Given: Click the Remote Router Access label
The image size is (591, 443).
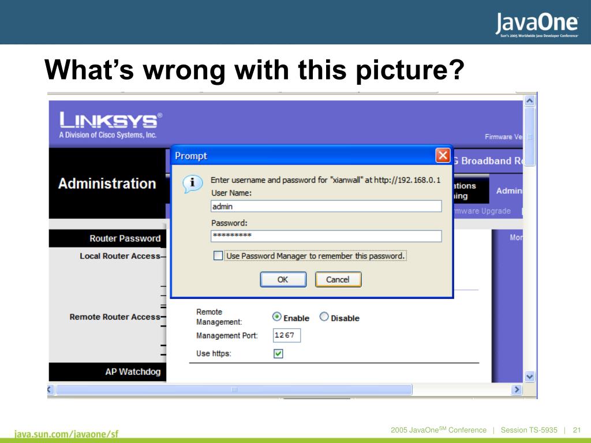Looking at the screenshot, I should click(115, 317).
